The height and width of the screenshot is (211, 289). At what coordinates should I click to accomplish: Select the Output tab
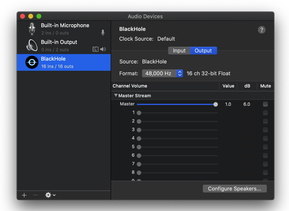coord(203,51)
